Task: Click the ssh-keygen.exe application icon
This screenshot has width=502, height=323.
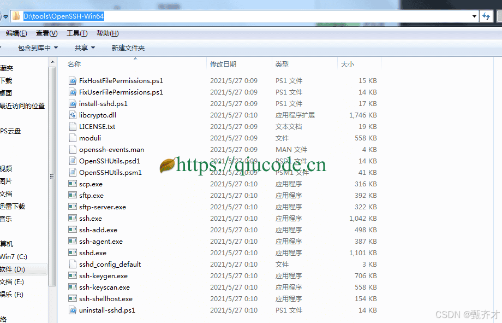Action: pos(73,276)
